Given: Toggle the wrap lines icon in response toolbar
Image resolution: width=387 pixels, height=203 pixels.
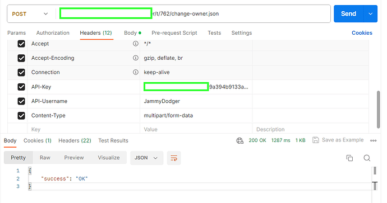Looking at the screenshot, I should coord(174,158).
